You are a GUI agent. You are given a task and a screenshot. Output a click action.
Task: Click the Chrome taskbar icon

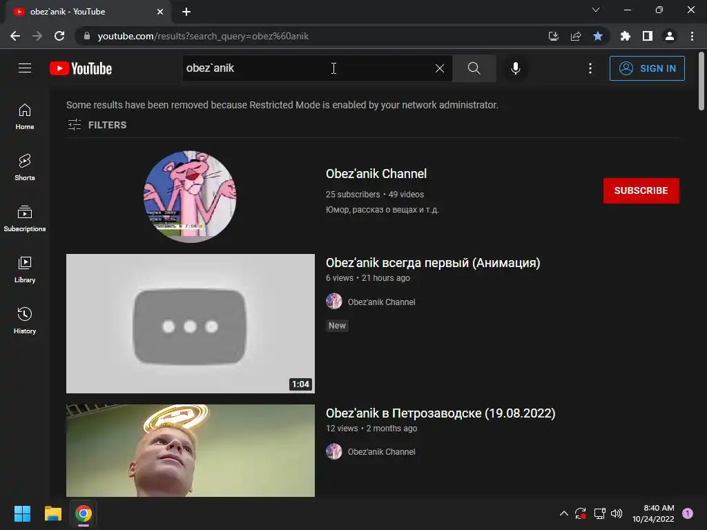(x=84, y=513)
